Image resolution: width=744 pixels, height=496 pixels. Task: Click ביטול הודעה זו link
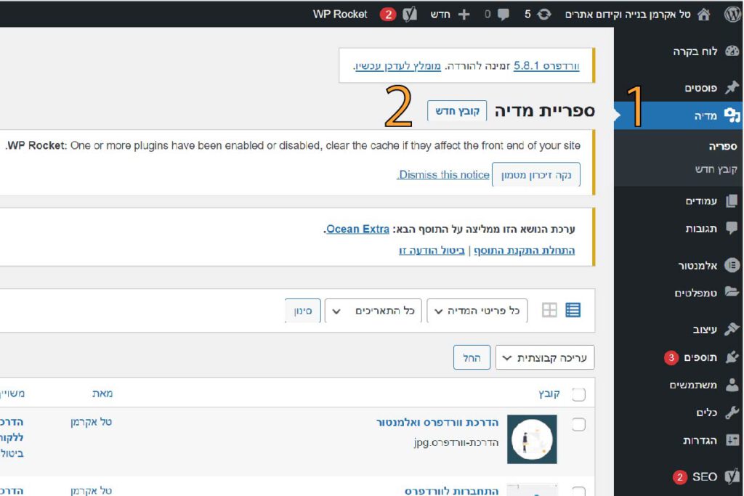point(432,251)
